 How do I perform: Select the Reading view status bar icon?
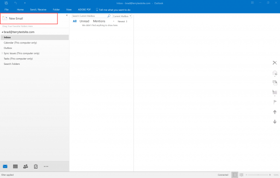241,175
